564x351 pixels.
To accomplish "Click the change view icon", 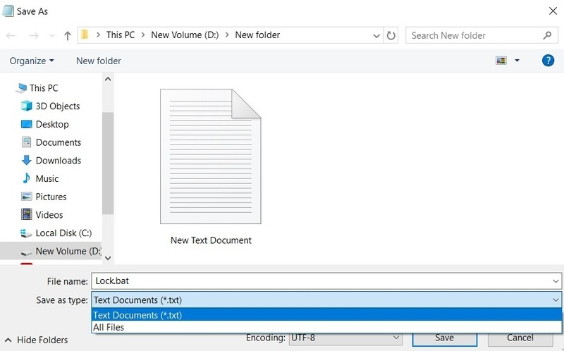I will coord(501,61).
